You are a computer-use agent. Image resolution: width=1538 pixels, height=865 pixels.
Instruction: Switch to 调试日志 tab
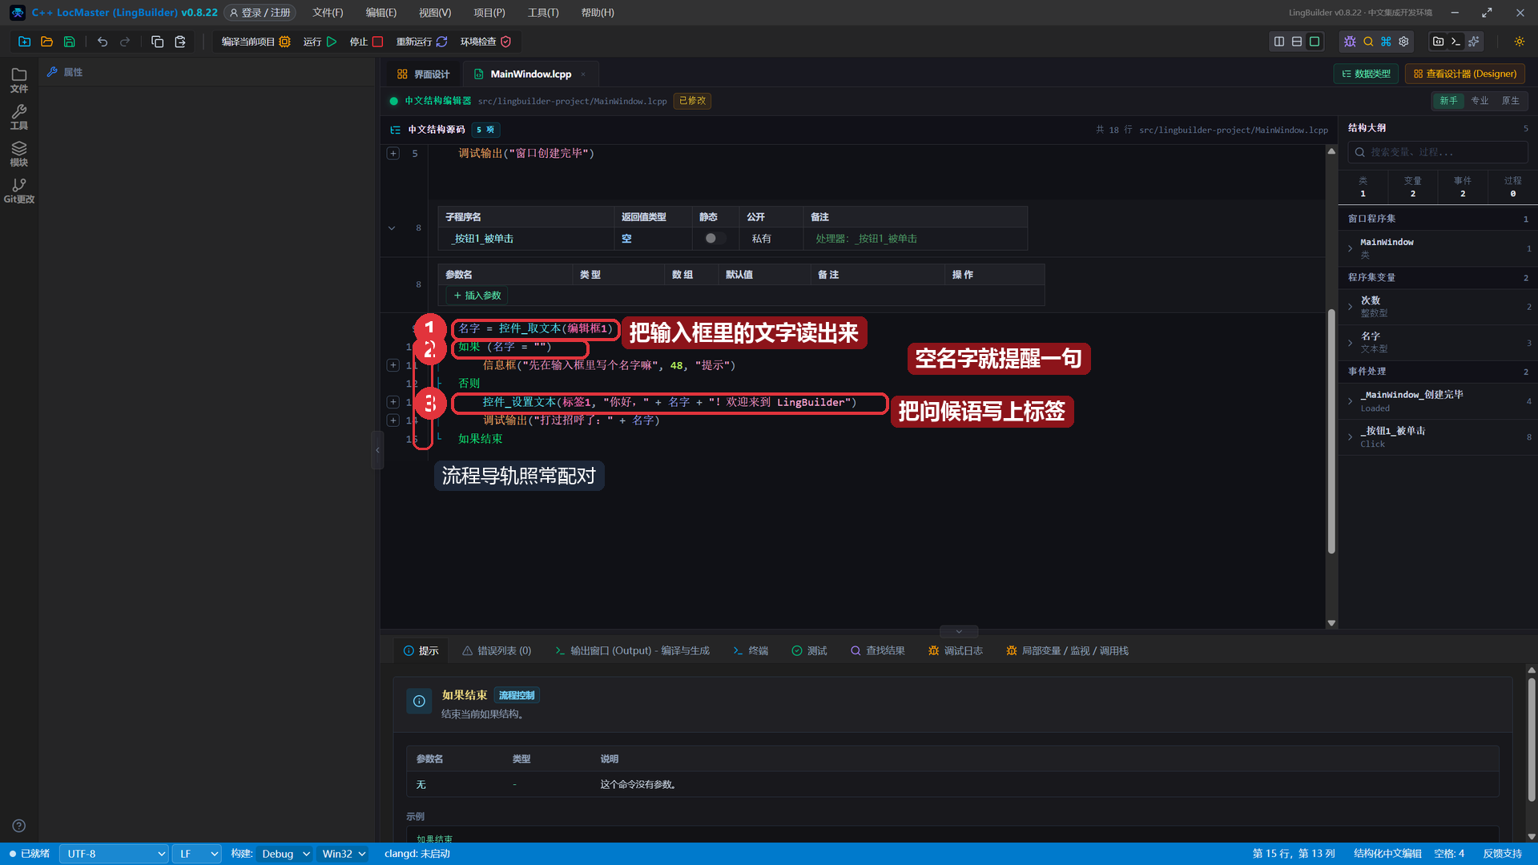pyautogui.click(x=956, y=651)
